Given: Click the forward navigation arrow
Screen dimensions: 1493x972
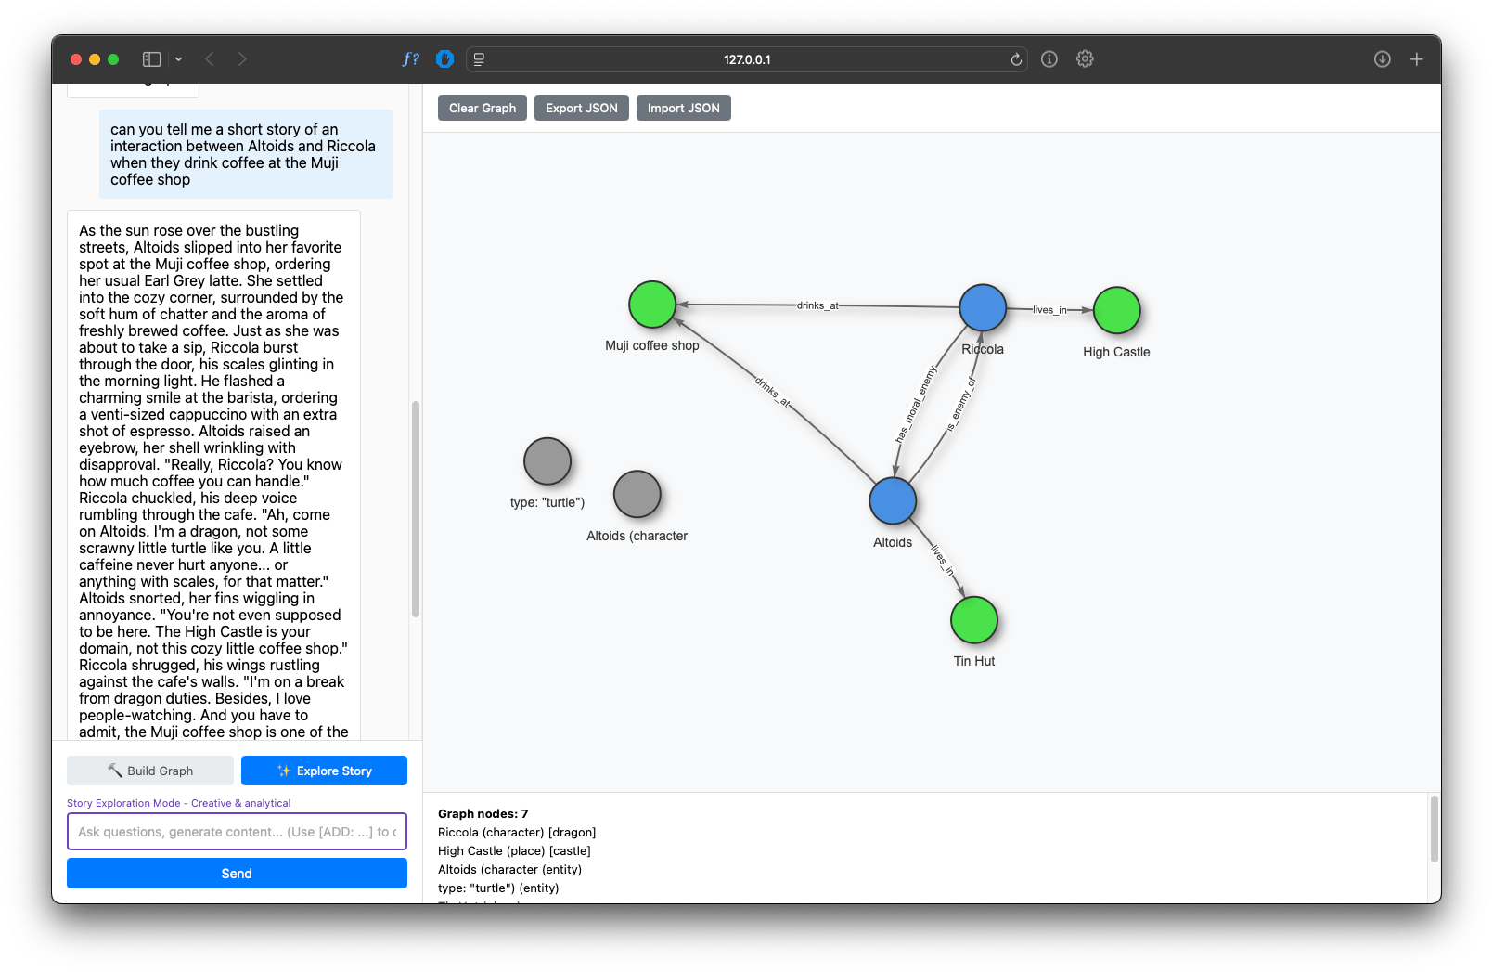Looking at the screenshot, I should pyautogui.click(x=242, y=59).
